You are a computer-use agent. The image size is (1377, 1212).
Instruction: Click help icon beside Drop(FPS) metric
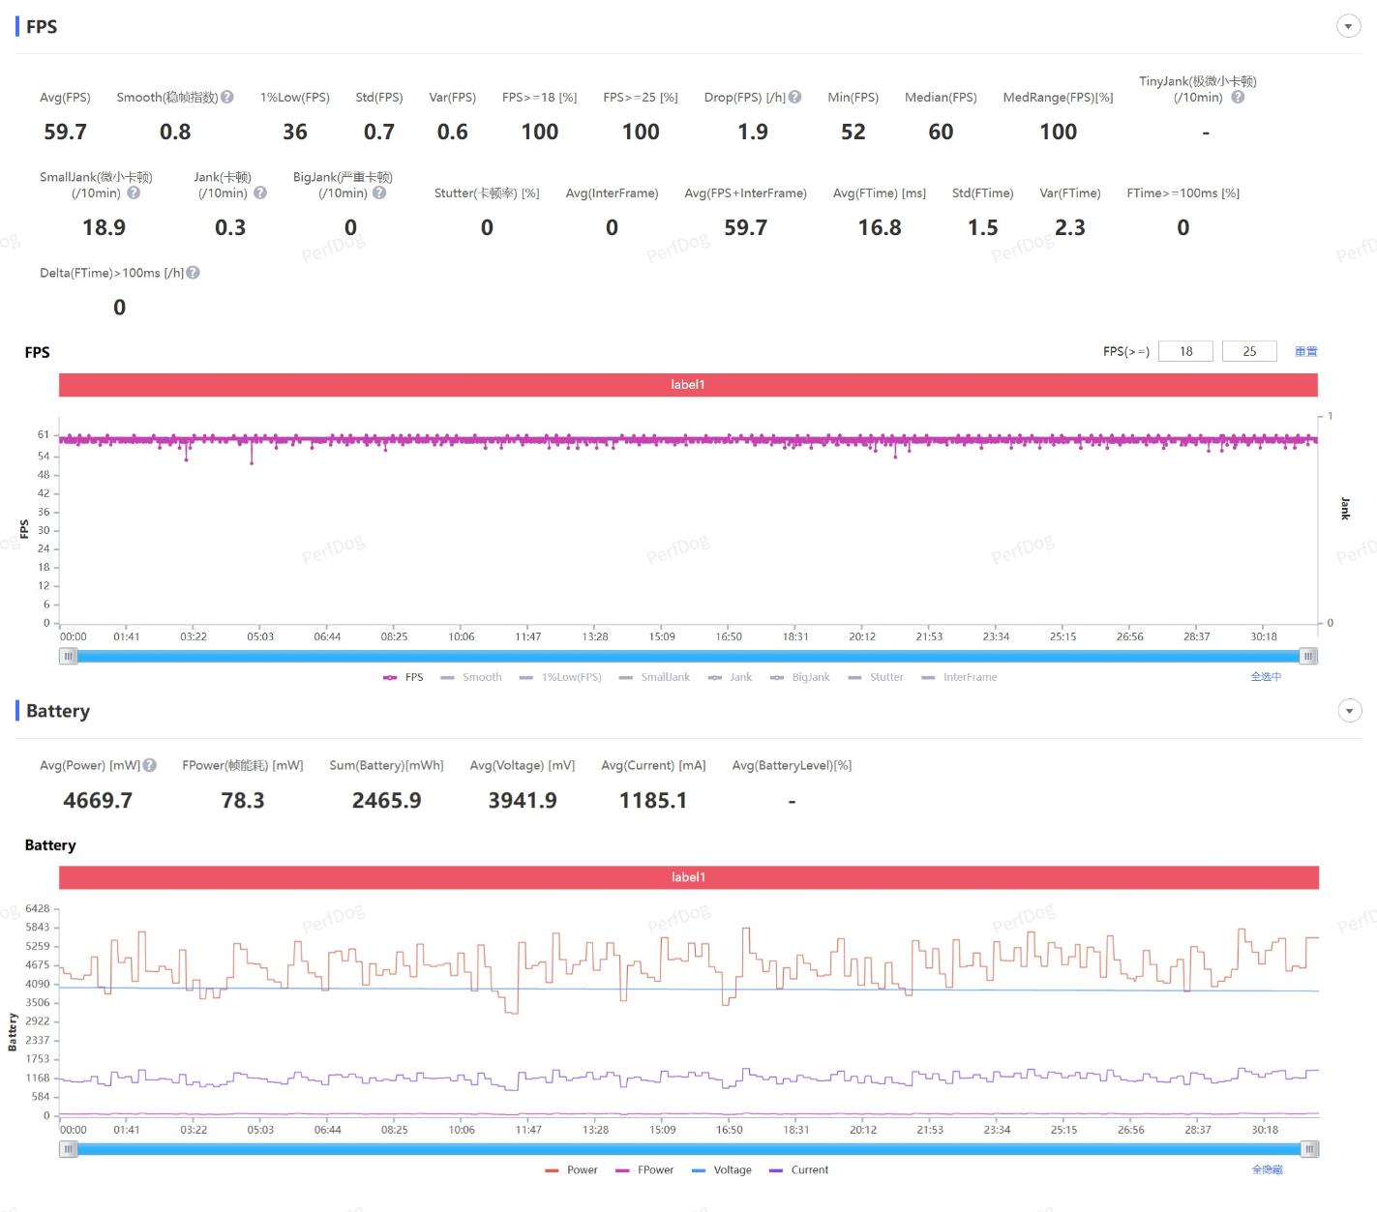pos(794,97)
